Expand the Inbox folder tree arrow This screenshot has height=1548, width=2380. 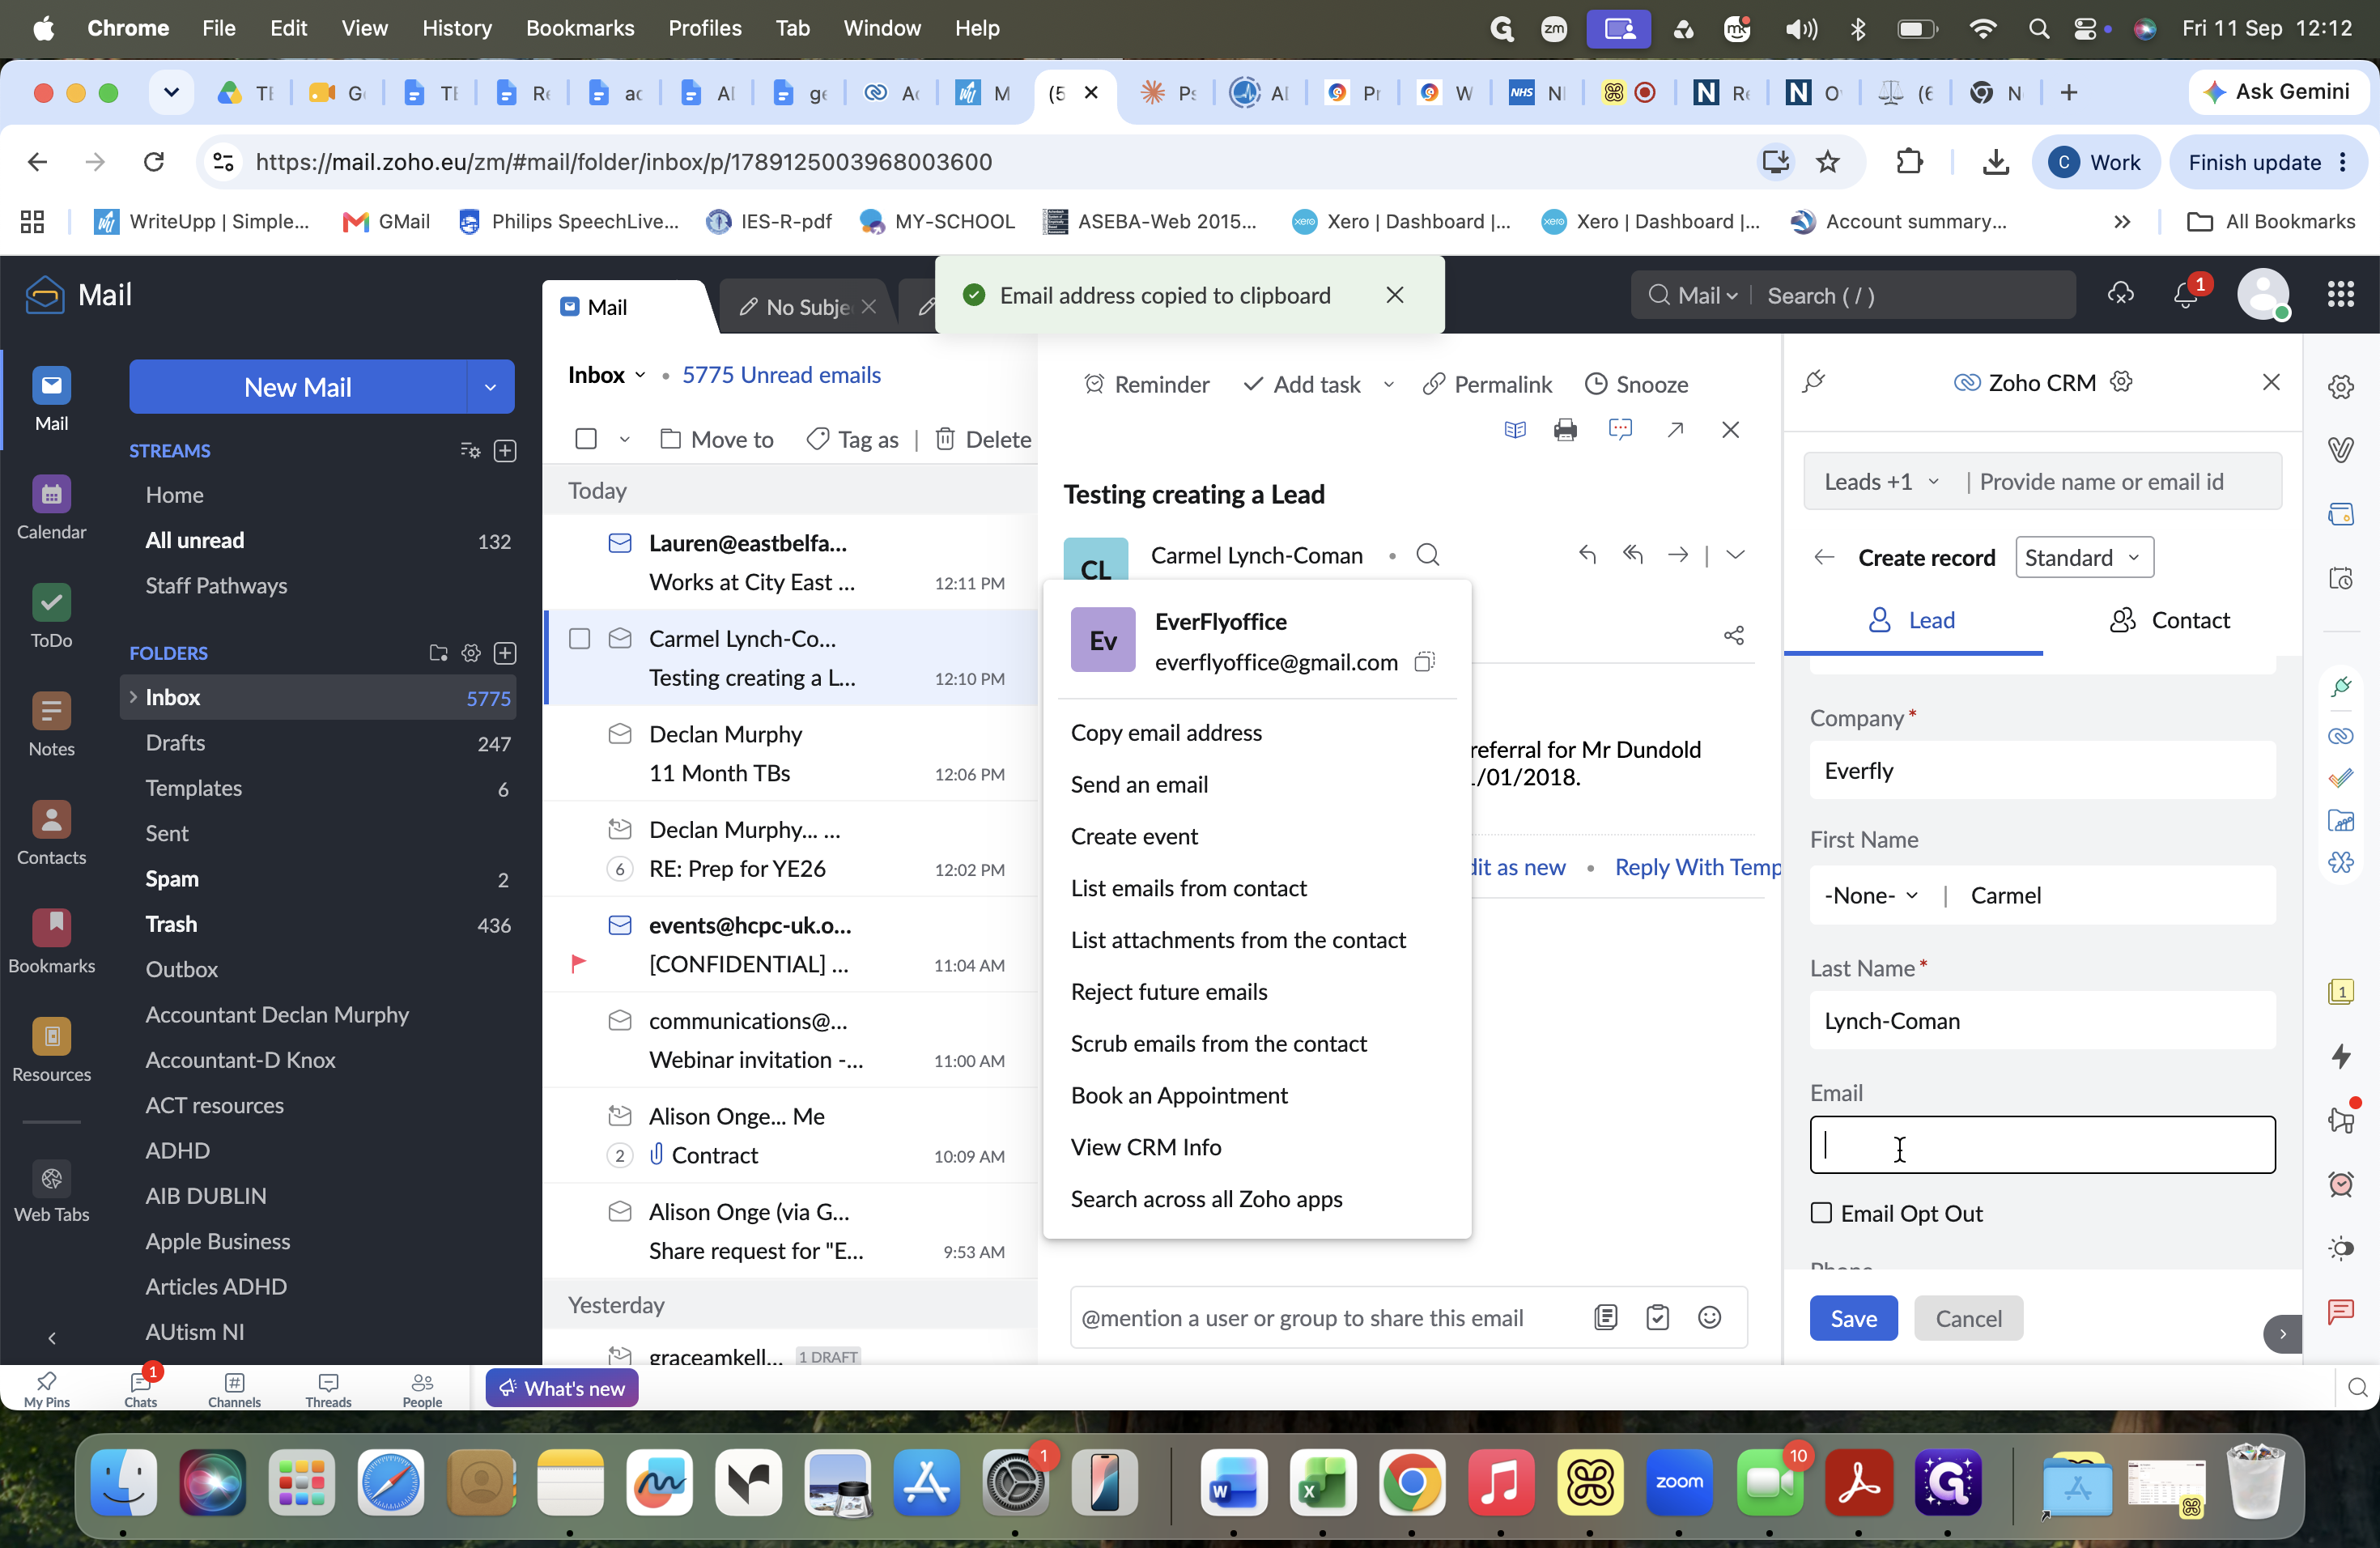point(133,697)
